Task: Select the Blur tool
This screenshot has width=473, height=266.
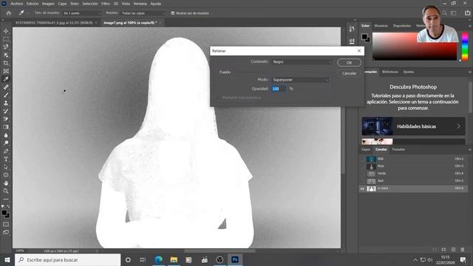Action: 6,135
